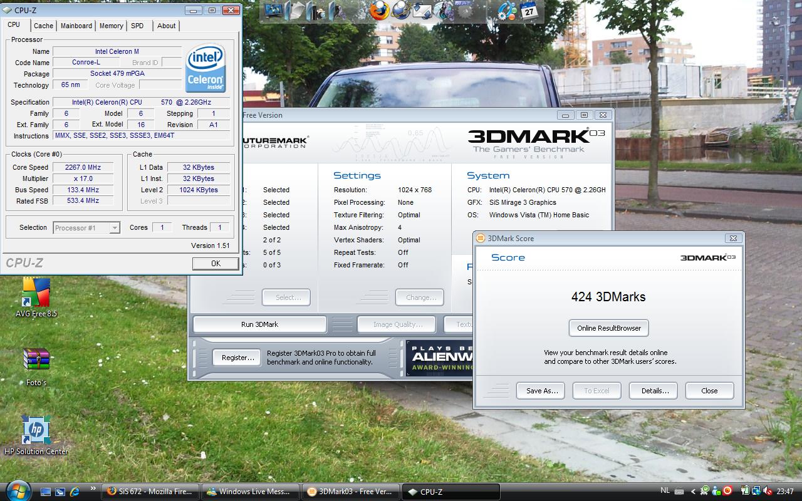Switch to 3DMark03 taskbar button
This screenshot has width=802, height=501.
tap(350, 492)
